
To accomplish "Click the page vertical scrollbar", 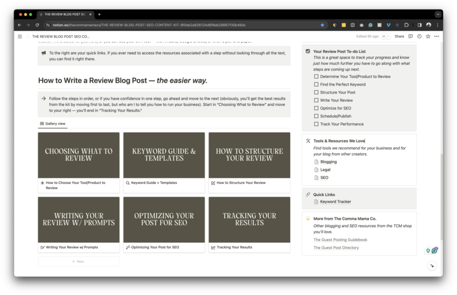I will point(441,197).
